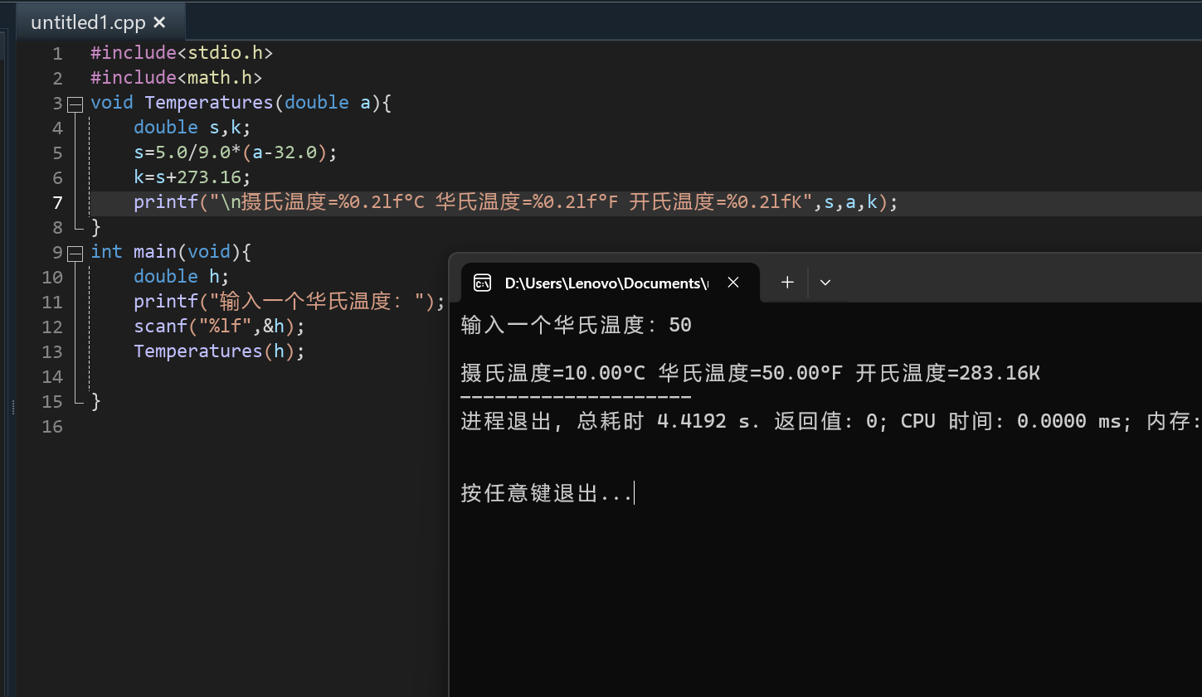The height and width of the screenshot is (697, 1202).
Task: Open a new terminal with the plus icon
Action: [786, 283]
